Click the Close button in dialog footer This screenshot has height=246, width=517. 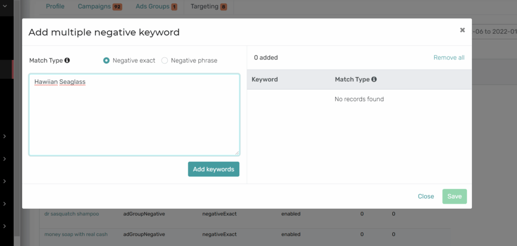coord(426,196)
